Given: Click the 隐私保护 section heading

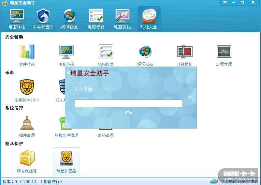Looking at the screenshot, I should click(14, 144).
